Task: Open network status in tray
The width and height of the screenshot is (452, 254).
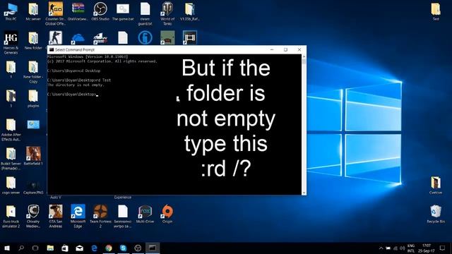Action: [x=395, y=248]
